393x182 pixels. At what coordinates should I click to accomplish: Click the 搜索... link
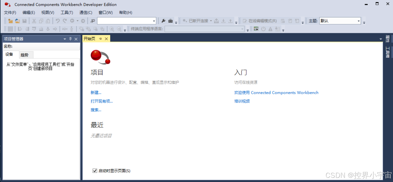(x=96, y=110)
